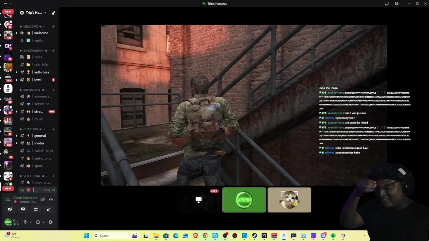Open the server icon with 日英 characters
Viewport: 429px width, 241px height.
(x=8, y=89)
